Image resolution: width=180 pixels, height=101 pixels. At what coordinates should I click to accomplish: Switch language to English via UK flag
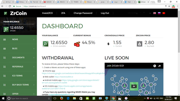pyautogui.click(x=155, y=13)
